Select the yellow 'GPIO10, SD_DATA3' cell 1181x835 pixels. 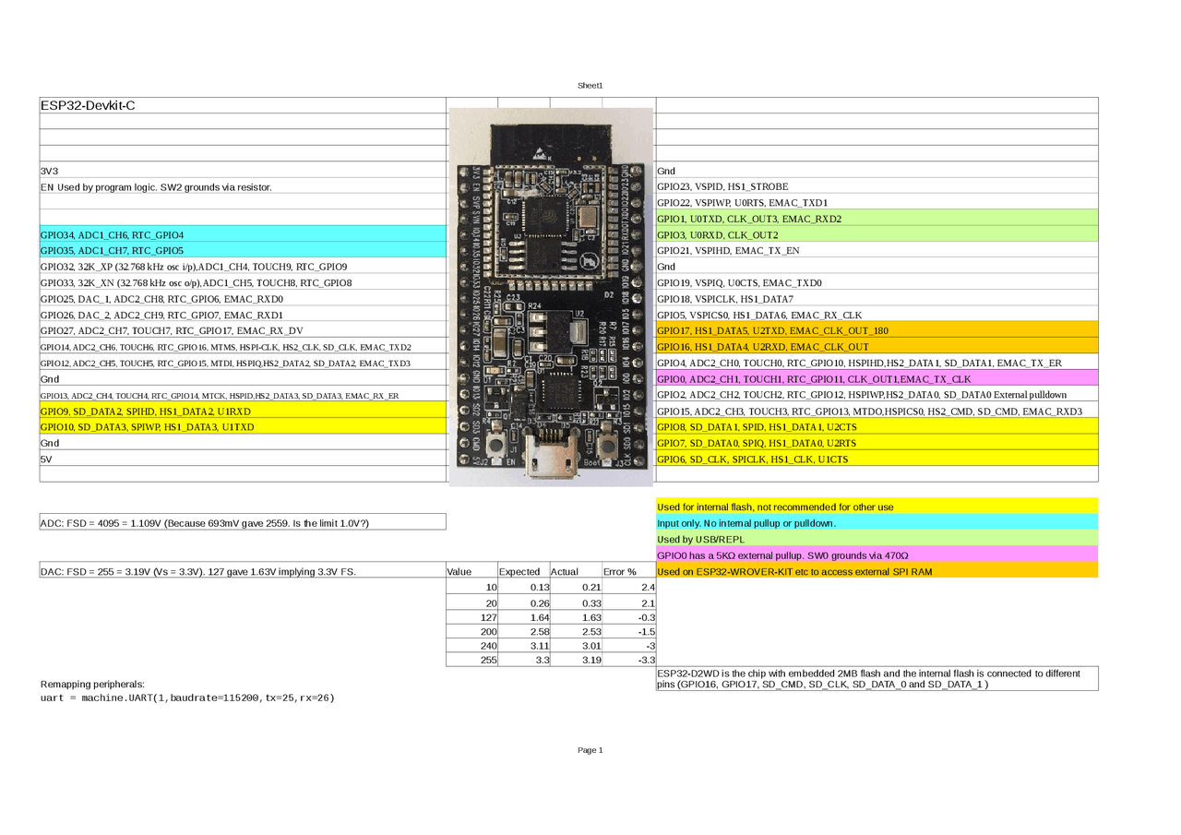pyautogui.click(x=243, y=426)
